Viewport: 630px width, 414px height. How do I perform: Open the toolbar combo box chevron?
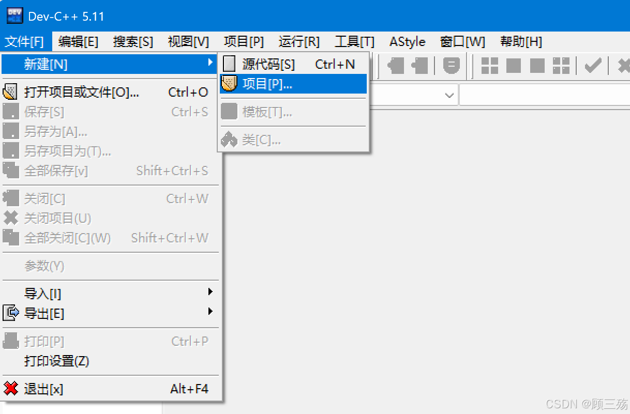point(449,95)
